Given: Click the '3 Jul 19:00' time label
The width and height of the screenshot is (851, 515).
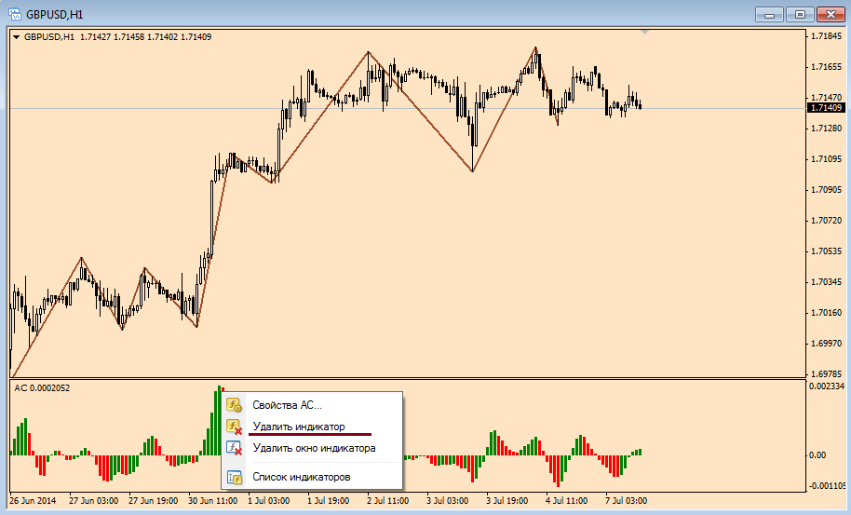Looking at the screenshot, I should coord(507,500).
